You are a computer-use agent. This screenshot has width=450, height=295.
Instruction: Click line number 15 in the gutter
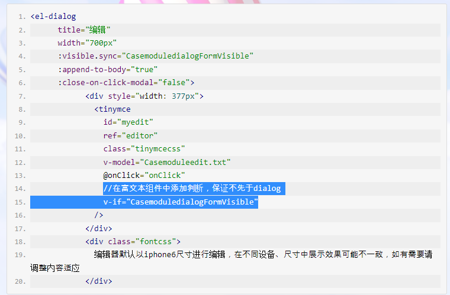tap(20, 202)
